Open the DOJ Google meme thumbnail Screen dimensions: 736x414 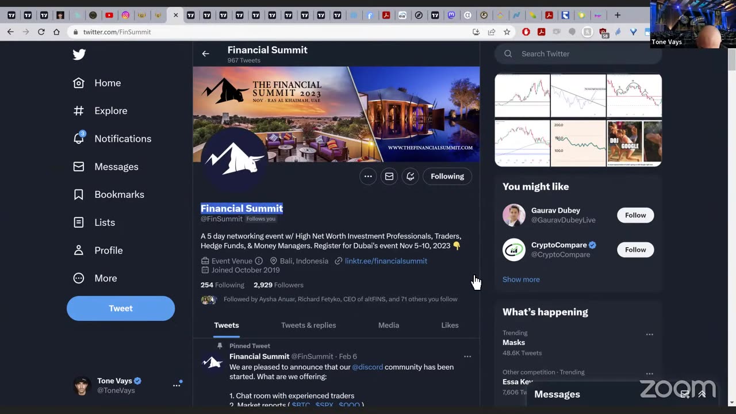point(635,143)
